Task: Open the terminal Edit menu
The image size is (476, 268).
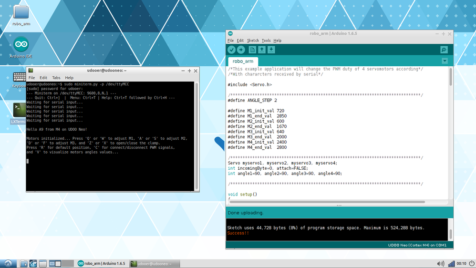Action: pyautogui.click(x=43, y=78)
